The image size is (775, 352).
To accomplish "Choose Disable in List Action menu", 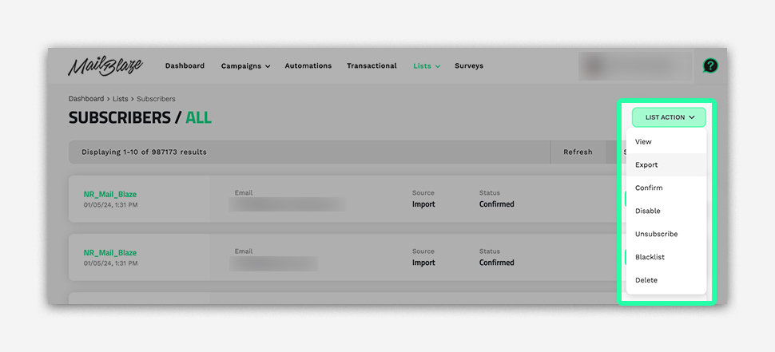I will coord(647,212).
